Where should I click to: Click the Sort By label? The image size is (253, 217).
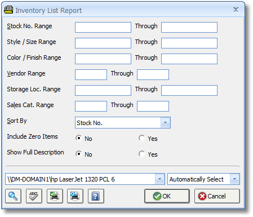tap(17, 121)
